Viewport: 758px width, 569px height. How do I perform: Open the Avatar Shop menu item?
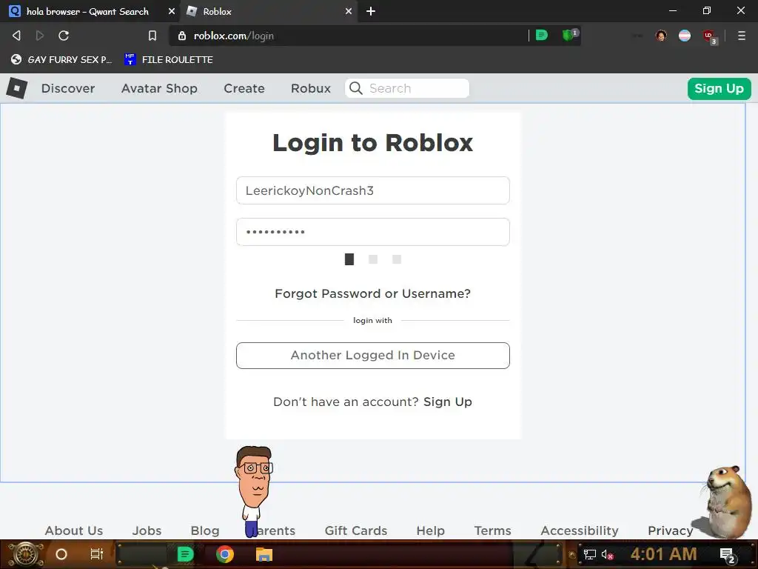click(x=160, y=89)
